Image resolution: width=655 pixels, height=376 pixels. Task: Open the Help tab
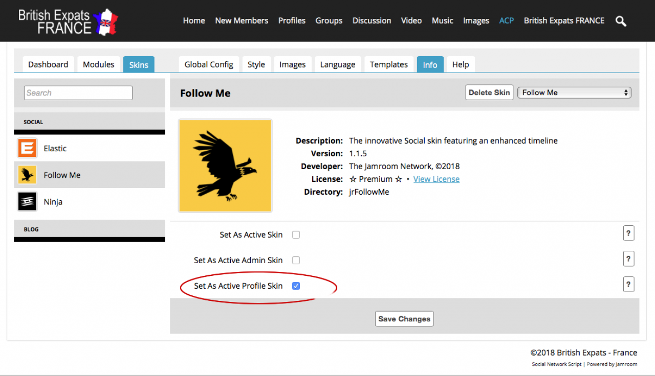click(461, 64)
